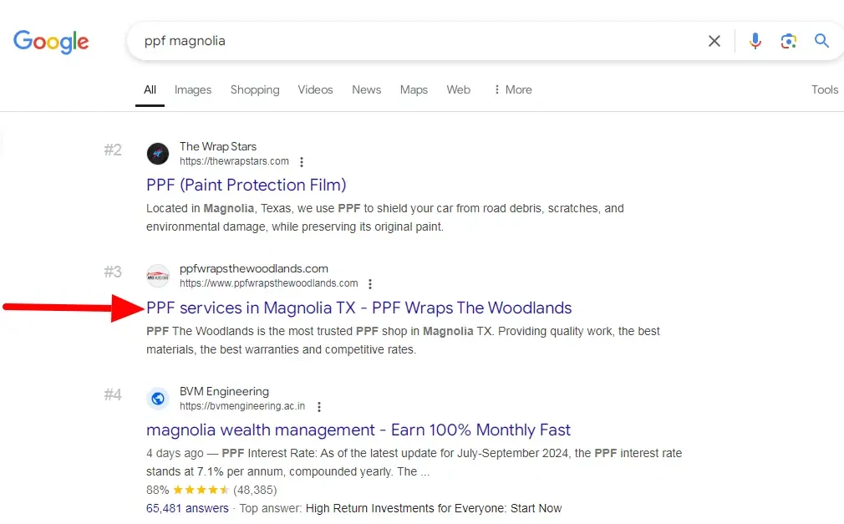Open PPF (Paint Protection Film) result

[246, 185]
